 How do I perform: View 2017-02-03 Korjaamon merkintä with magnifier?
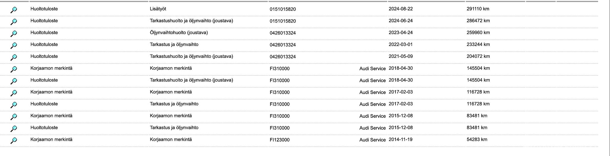point(14,93)
